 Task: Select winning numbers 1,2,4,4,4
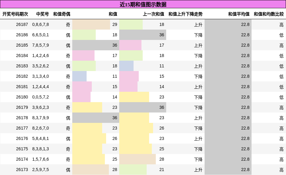click(x=41, y=87)
